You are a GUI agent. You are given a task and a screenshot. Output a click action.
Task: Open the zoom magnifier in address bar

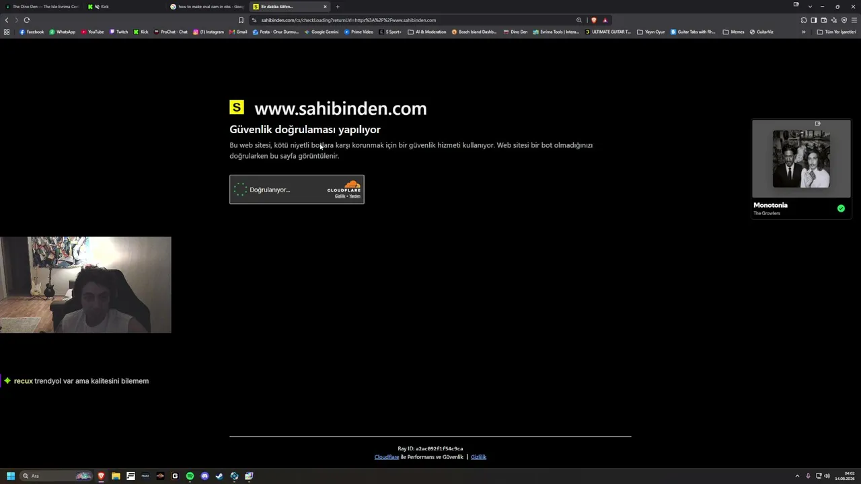pyautogui.click(x=578, y=20)
